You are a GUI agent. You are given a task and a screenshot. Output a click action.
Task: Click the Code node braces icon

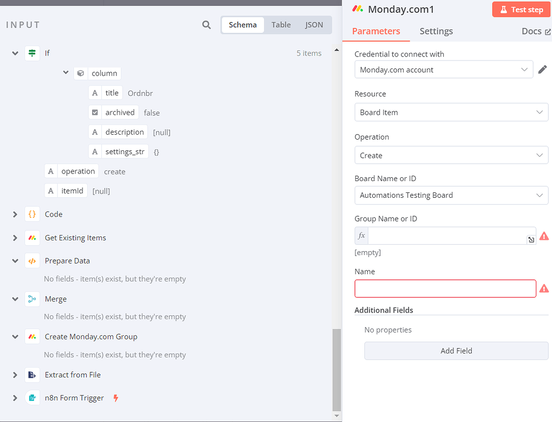pos(32,214)
